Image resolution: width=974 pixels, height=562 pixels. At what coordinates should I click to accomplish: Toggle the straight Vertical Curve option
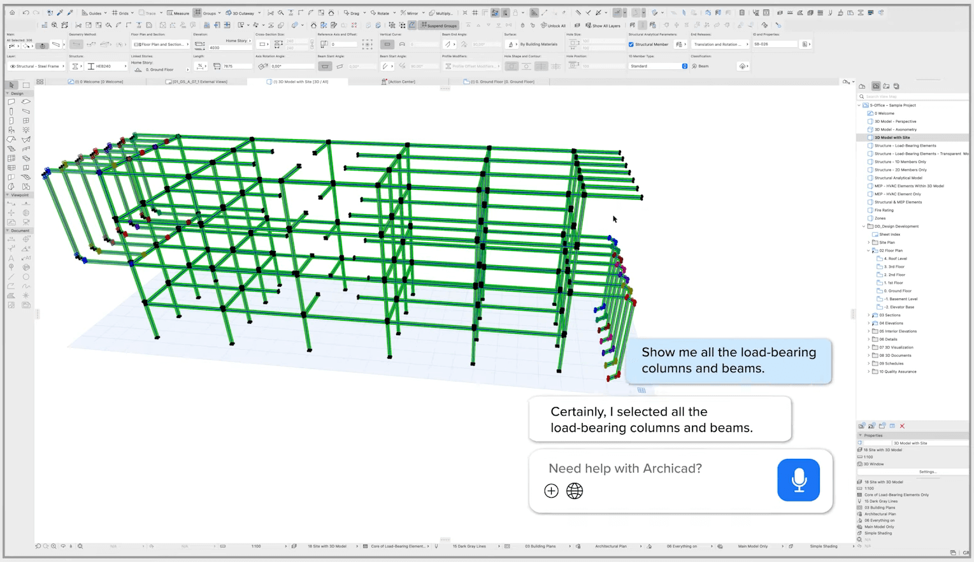(x=387, y=45)
